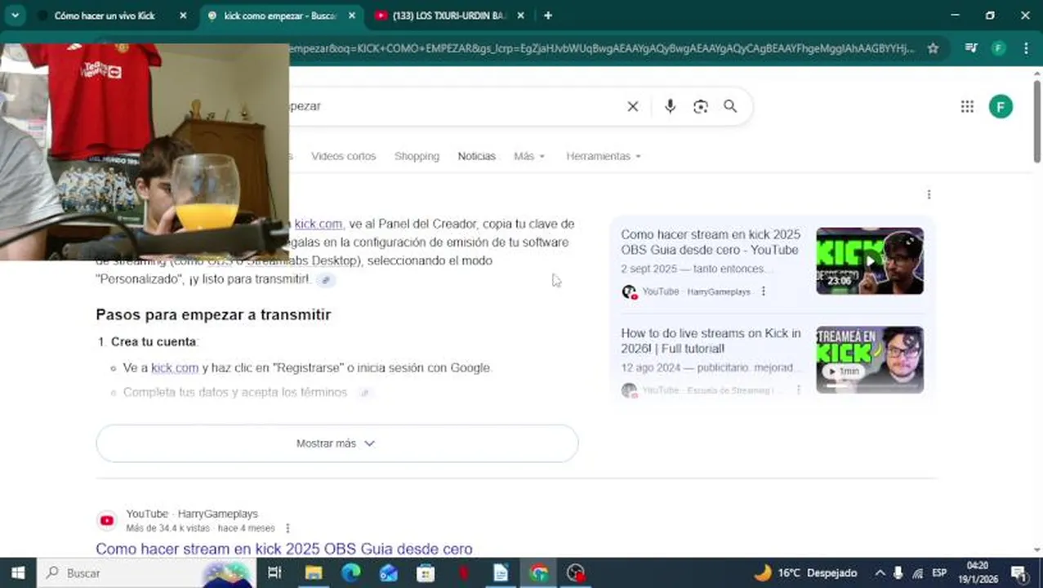
Task: Change the ESP input language
Action: pos(939,573)
